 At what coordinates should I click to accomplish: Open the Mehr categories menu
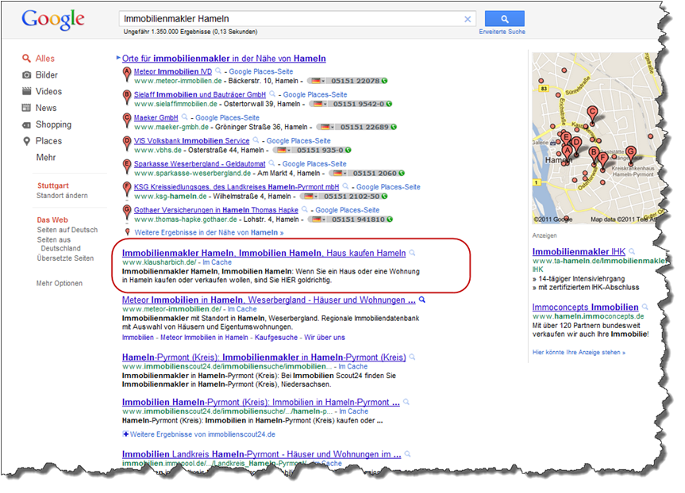[x=46, y=157]
